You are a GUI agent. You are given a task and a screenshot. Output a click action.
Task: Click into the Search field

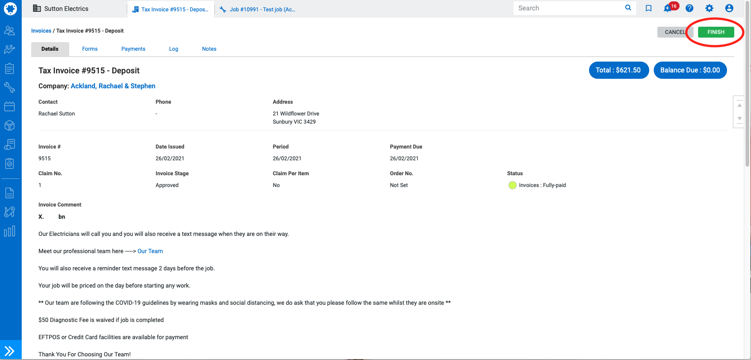(x=569, y=8)
